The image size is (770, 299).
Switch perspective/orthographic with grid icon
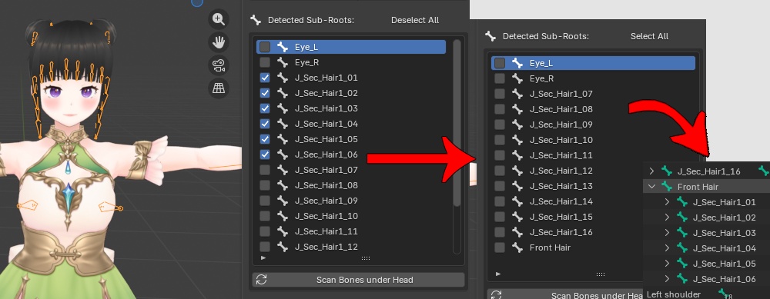coord(218,88)
